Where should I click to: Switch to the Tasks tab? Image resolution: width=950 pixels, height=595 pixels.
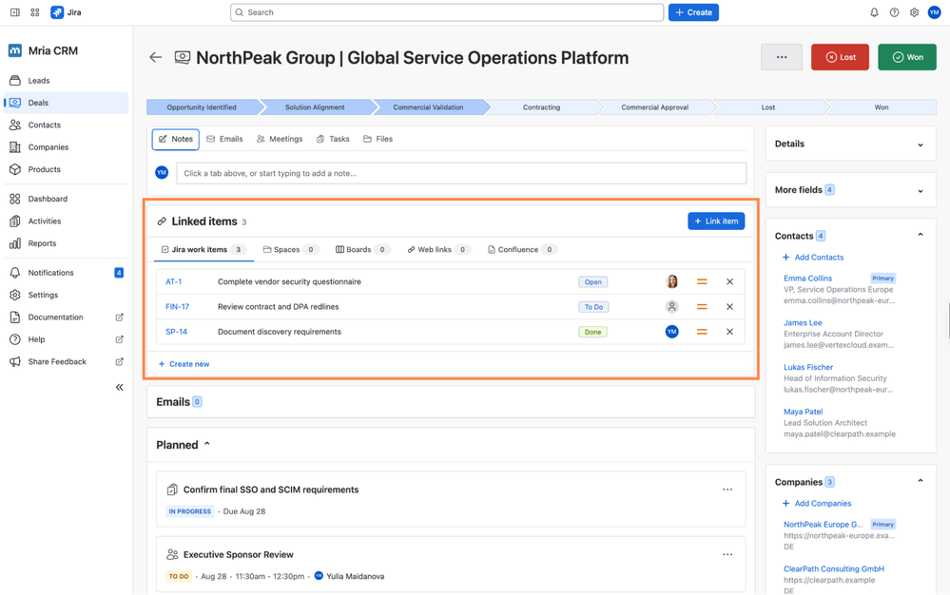(x=333, y=139)
